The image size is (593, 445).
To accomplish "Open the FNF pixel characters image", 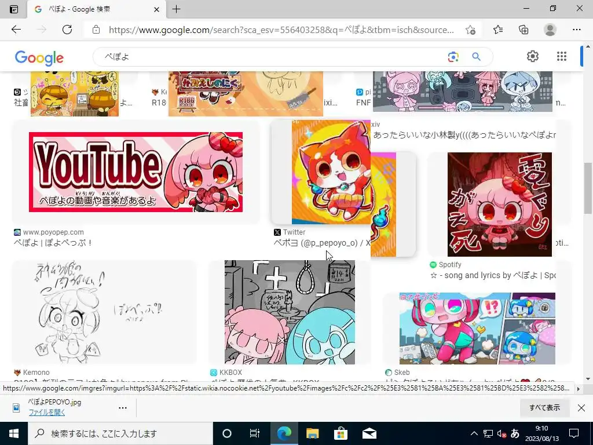I will [463, 92].
